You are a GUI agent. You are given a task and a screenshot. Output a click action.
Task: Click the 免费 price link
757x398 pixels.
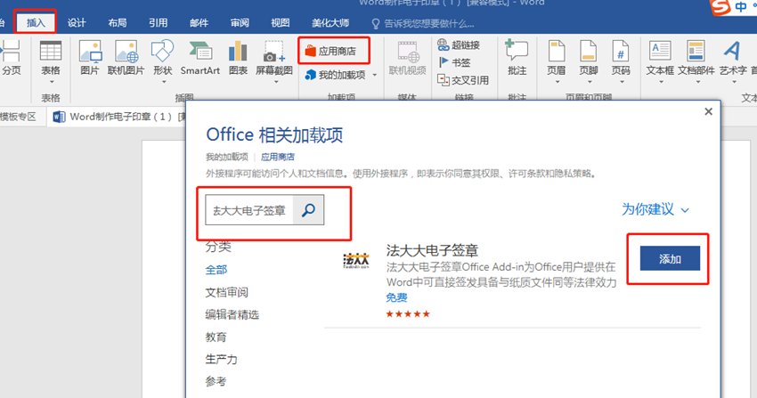click(x=396, y=297)
